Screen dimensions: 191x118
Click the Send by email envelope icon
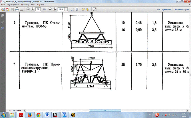point(22,9)
